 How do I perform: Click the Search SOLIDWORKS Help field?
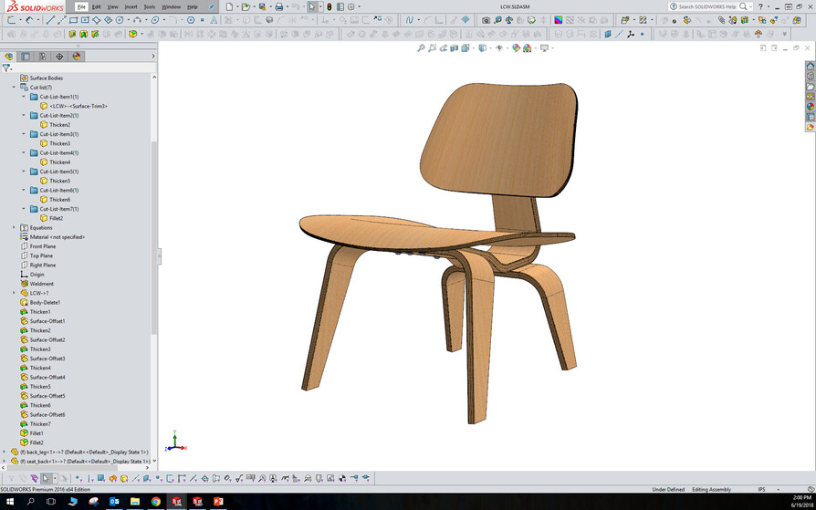click(x=707, y=6)
